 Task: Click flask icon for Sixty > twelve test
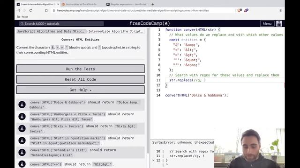22,129
